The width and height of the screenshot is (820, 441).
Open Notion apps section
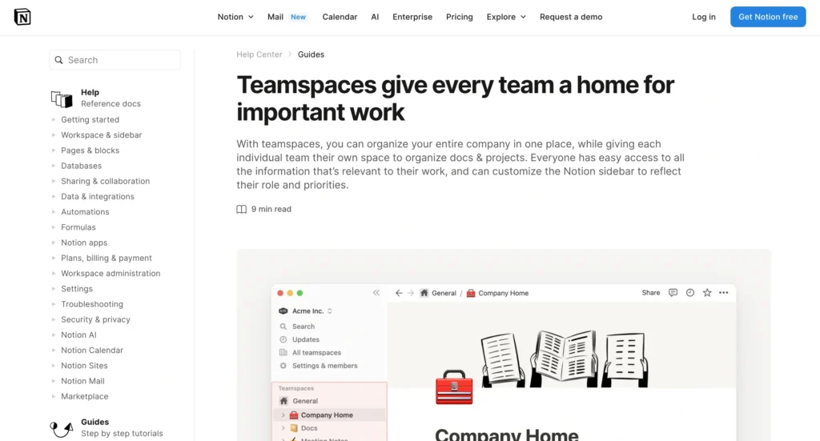click(x=83, y=243)
